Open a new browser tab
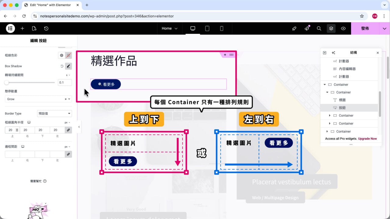The height and width of the screenshot is (219, 390). [87, 5]
